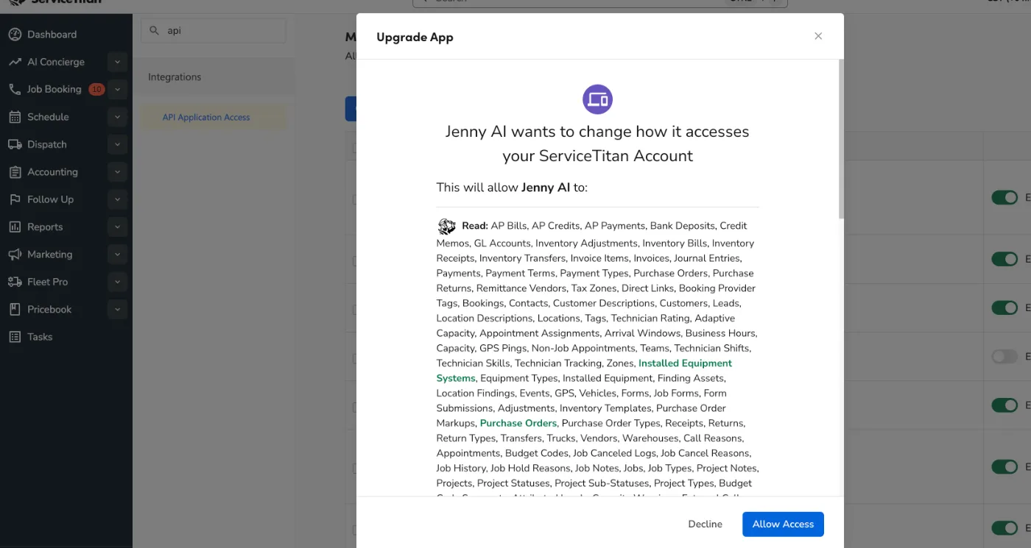Click the Upgrade App dialog title
Viewport: 1031px width, 548px height.
tap(415, 38)
